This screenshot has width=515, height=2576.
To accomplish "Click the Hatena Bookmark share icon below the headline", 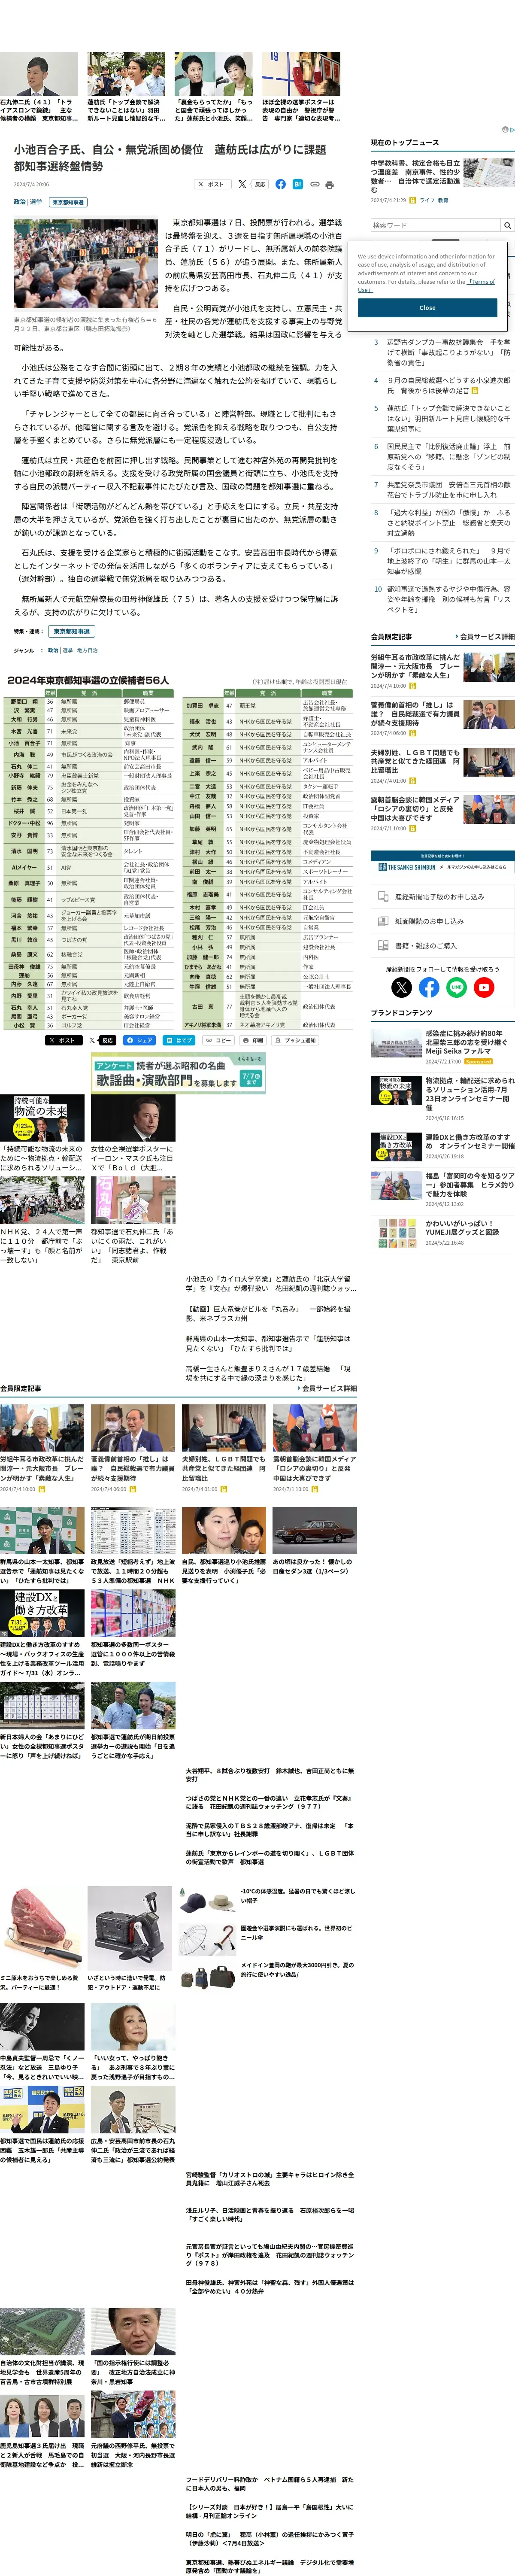I will click(x=298, y=184).
